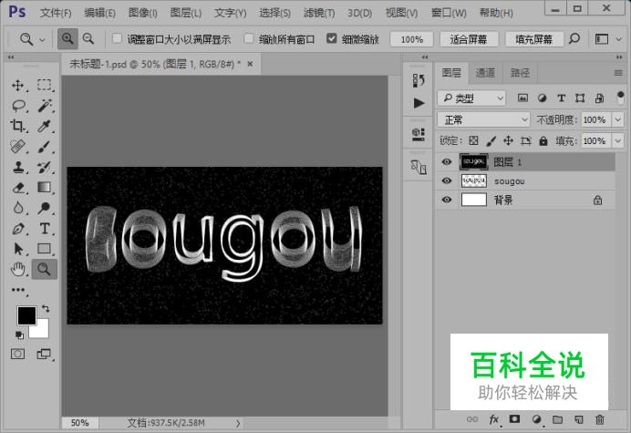This screenshot has width=631, height=433.
Task: Switch to the 通道 tab
Action: tap(485, 73)
